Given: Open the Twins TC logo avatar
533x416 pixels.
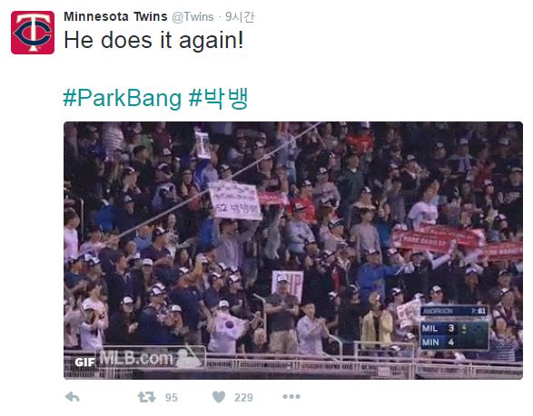Looking at the screenshot, I should 33,33.
